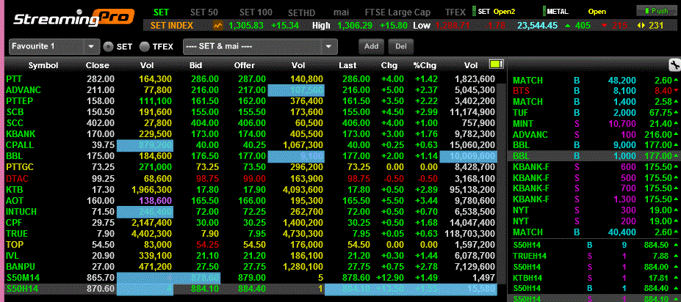Click SET INDEX value 1,305.83
The image size is (681, 302).
pos(246,26)
